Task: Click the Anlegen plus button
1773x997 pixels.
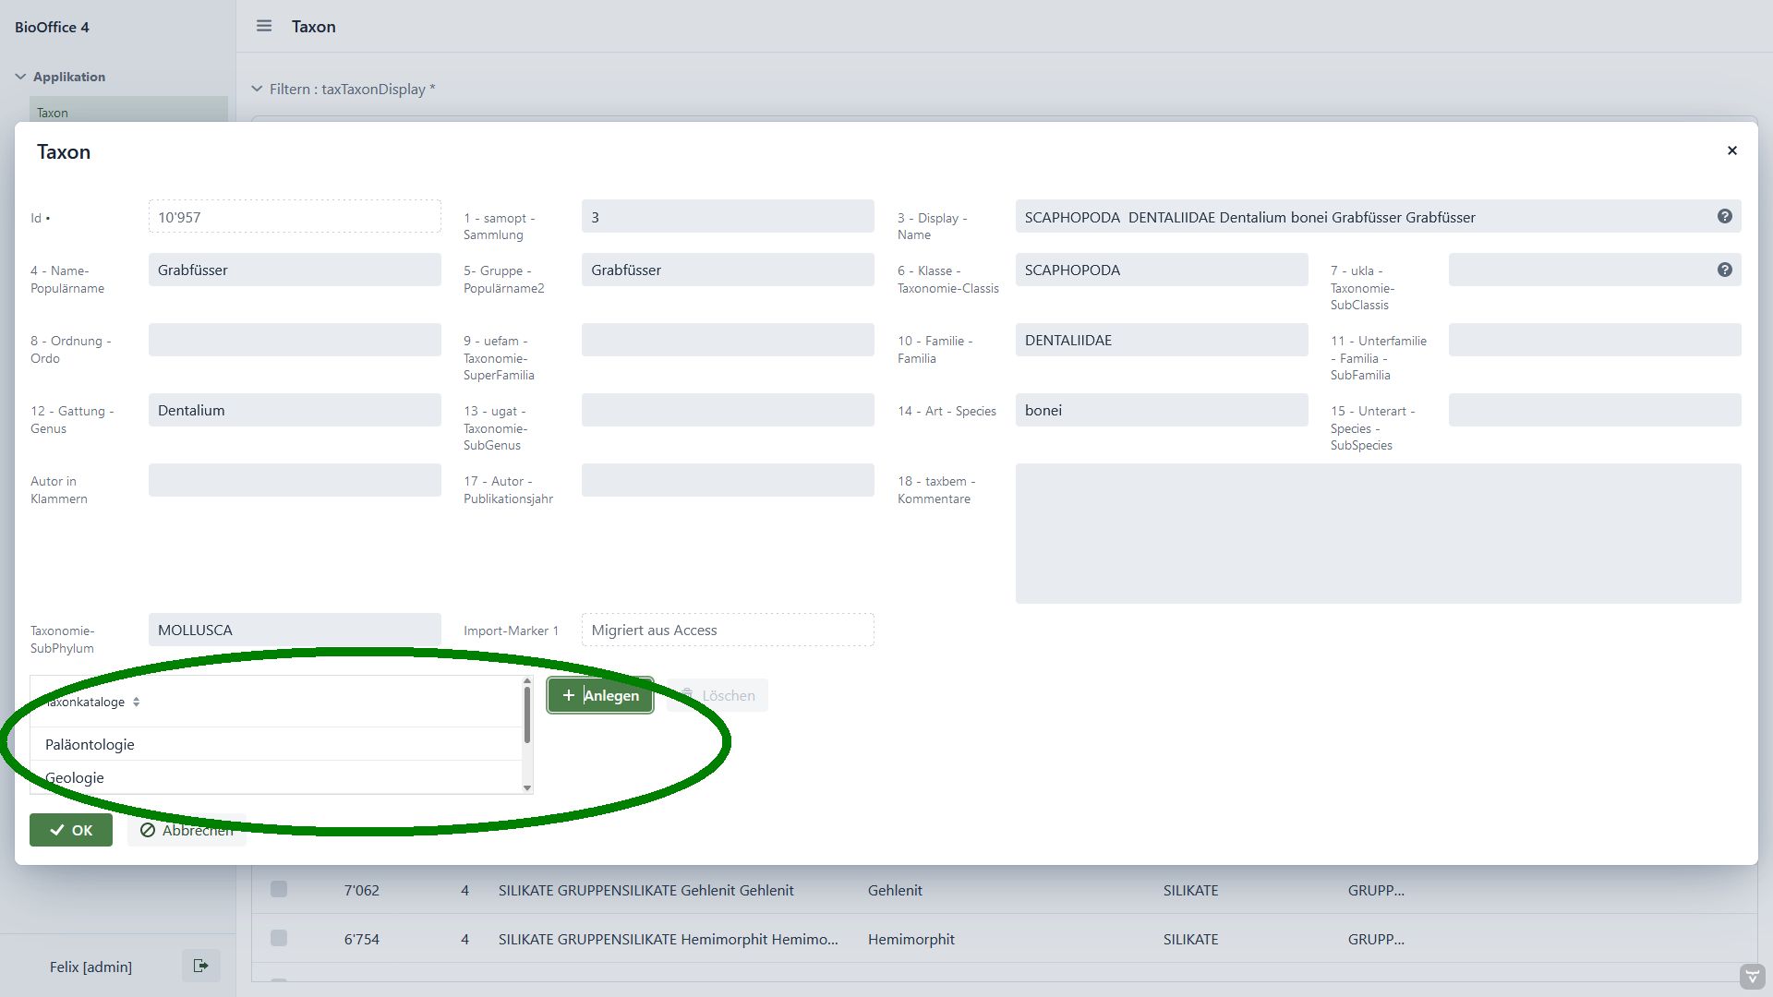Action: 600,695
